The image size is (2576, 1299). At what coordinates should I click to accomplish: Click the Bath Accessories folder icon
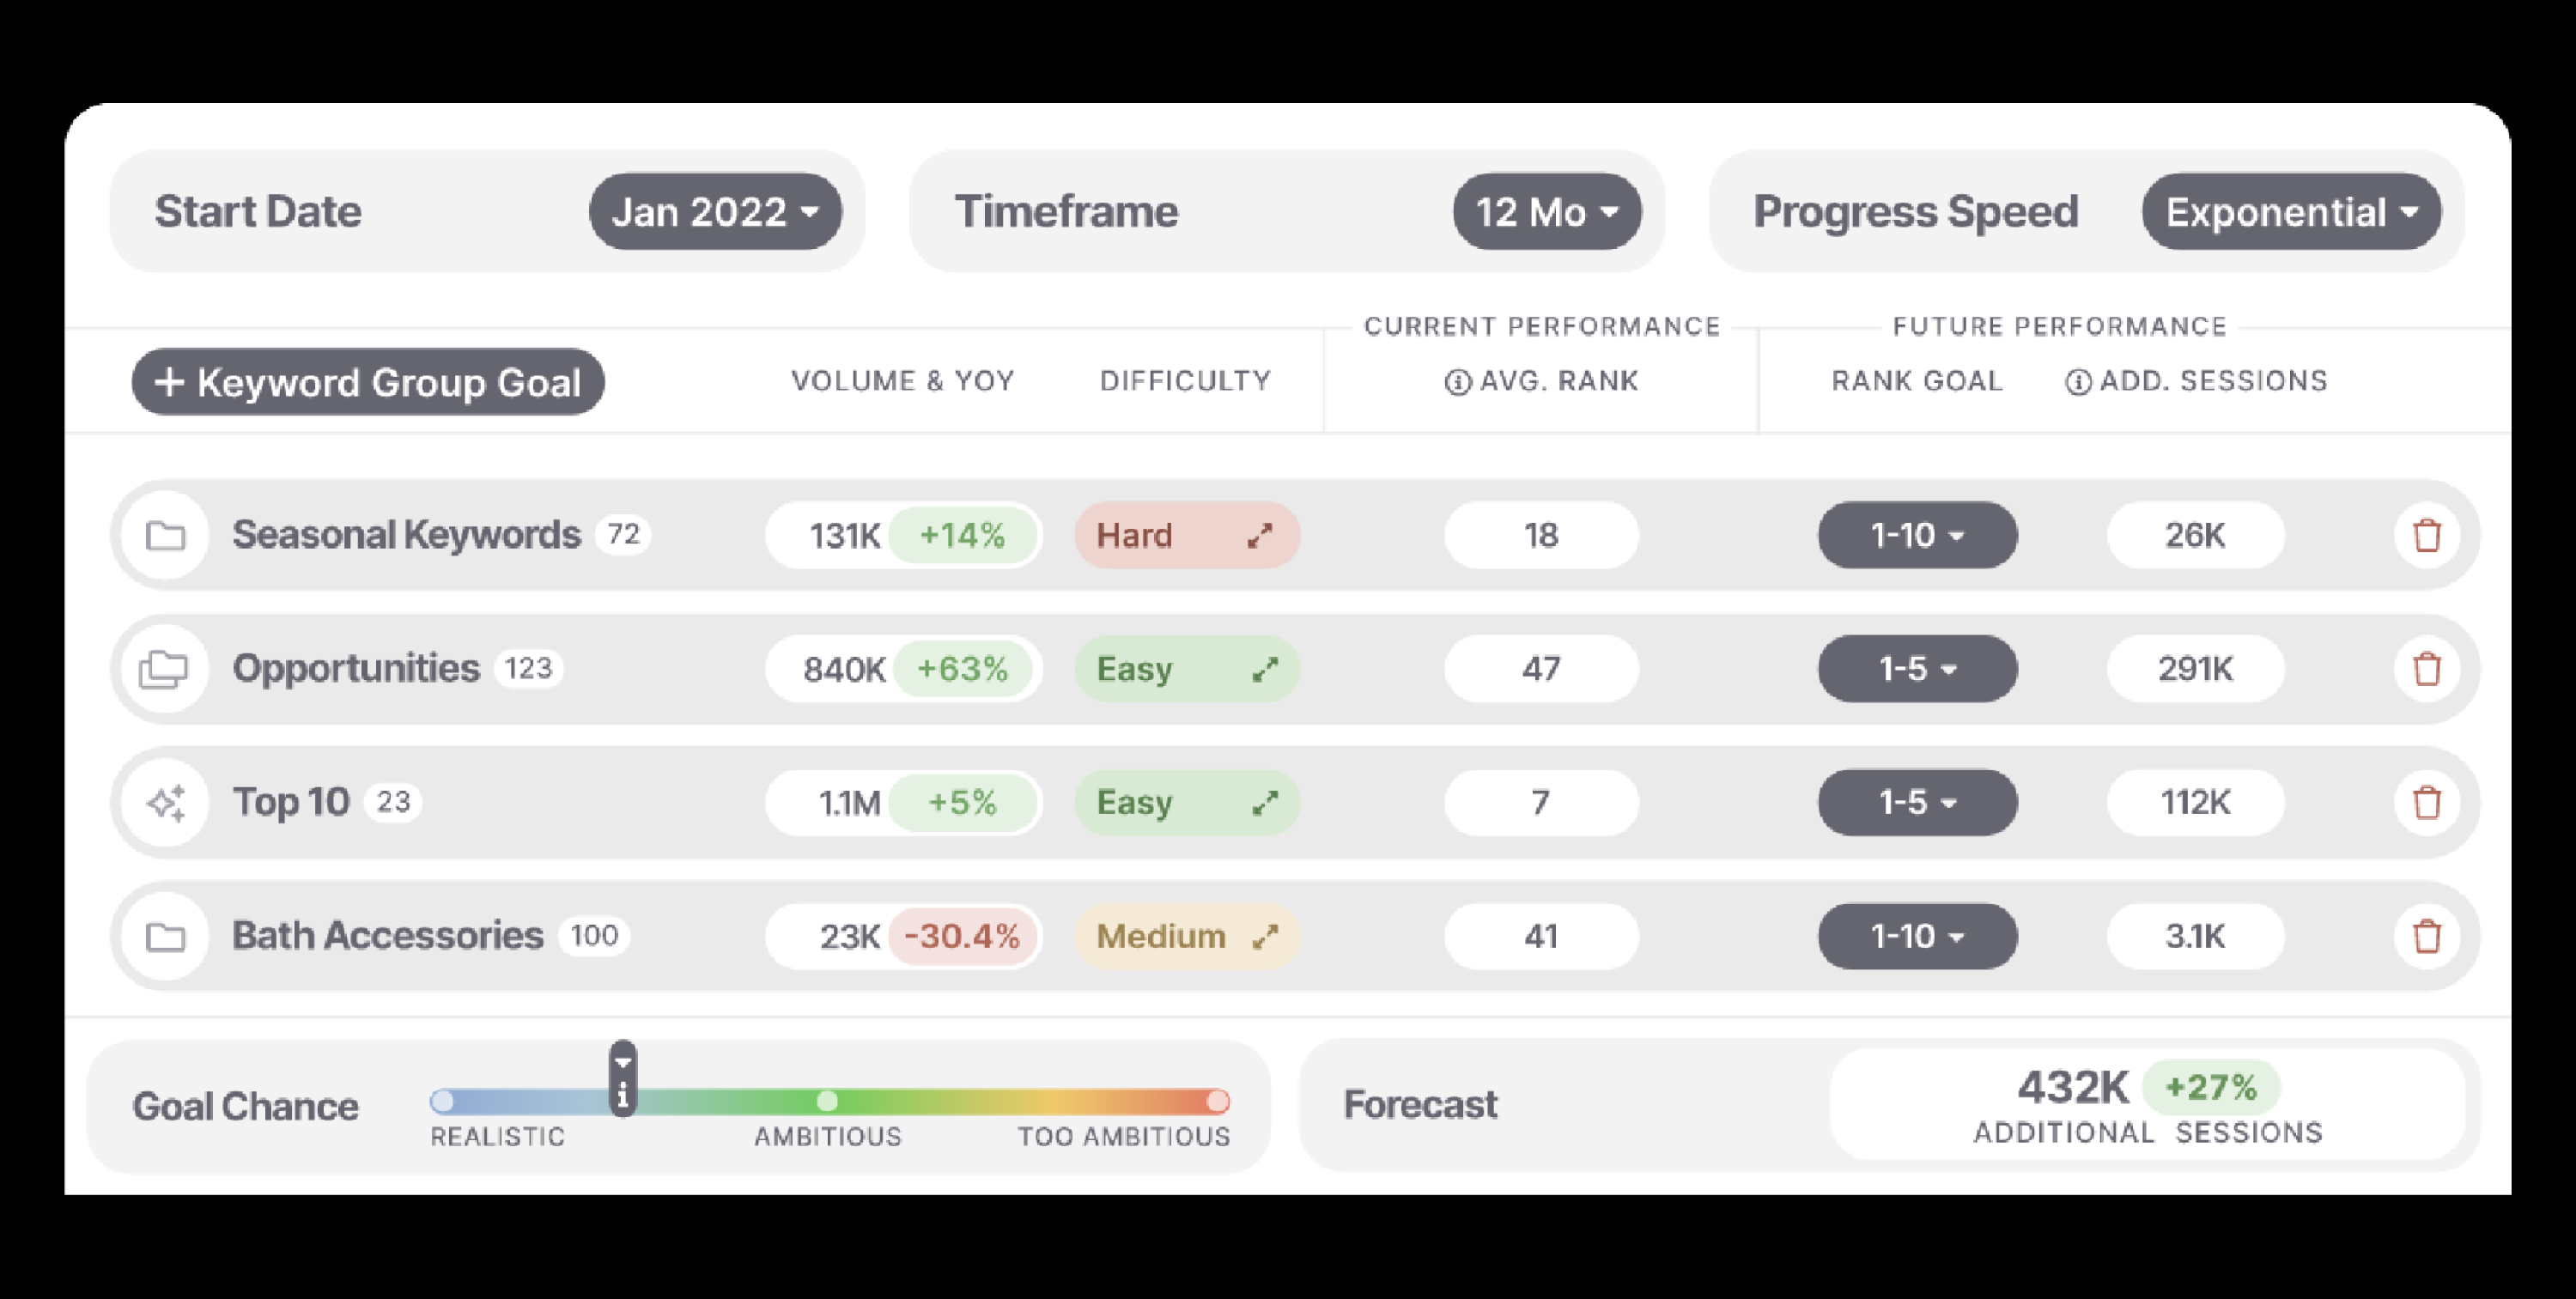tap(166, 934)
